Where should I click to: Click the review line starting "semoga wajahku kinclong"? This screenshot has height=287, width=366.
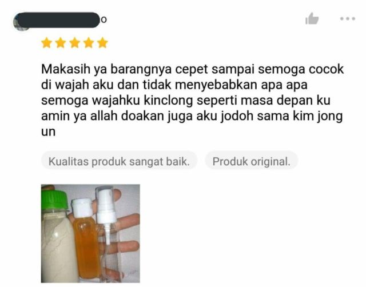(x=186, y=101)
